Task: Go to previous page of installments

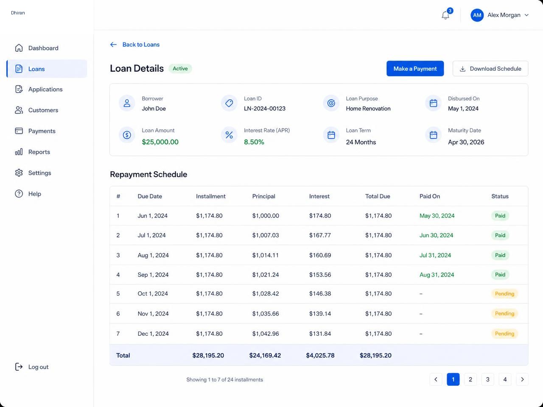Action: click(x=436, y=379)
